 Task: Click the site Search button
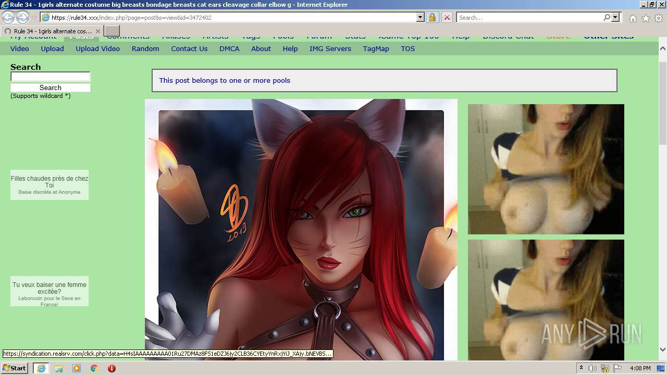click(51, 87)
